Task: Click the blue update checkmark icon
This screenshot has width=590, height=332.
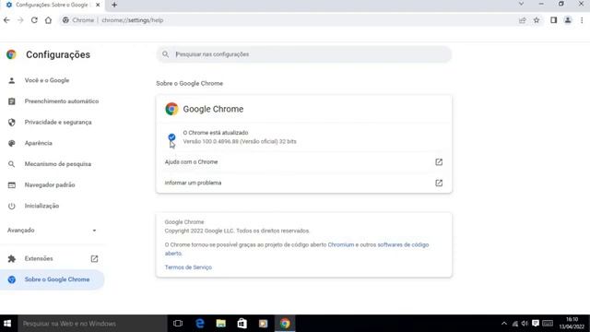Action: click(171, 137)
